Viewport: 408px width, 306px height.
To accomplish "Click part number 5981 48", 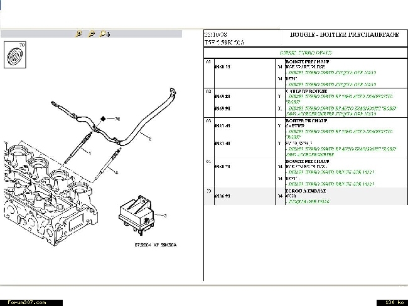I will coord(222,126).
